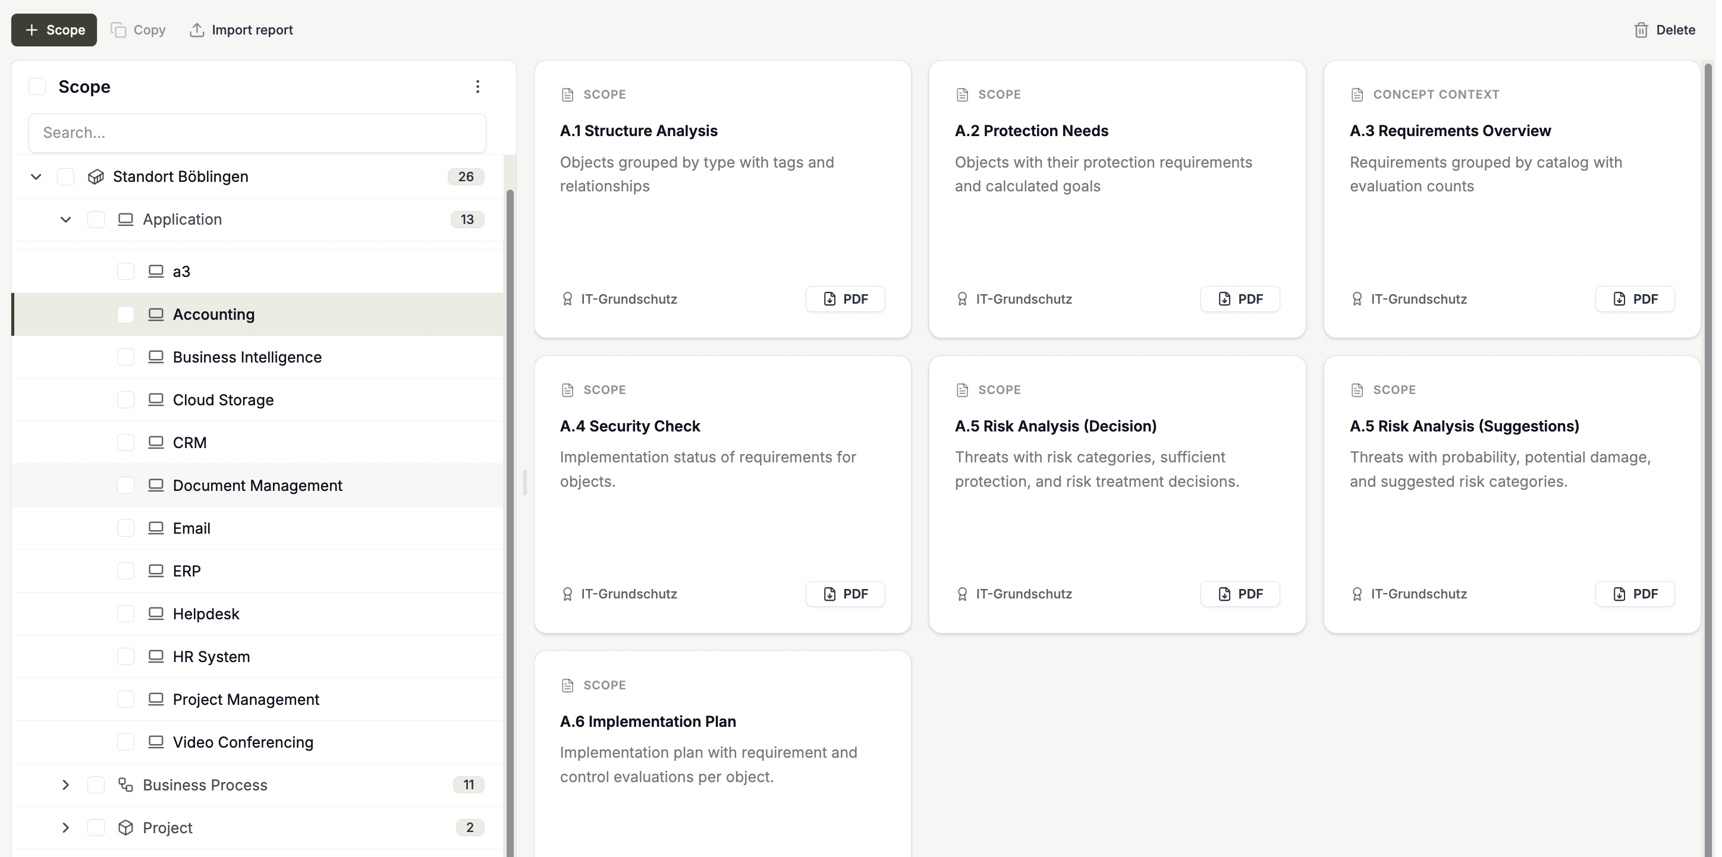1722x857 pixels.
Task: Tick the Cloud Storage checkbox
Action: coord(125,400)
